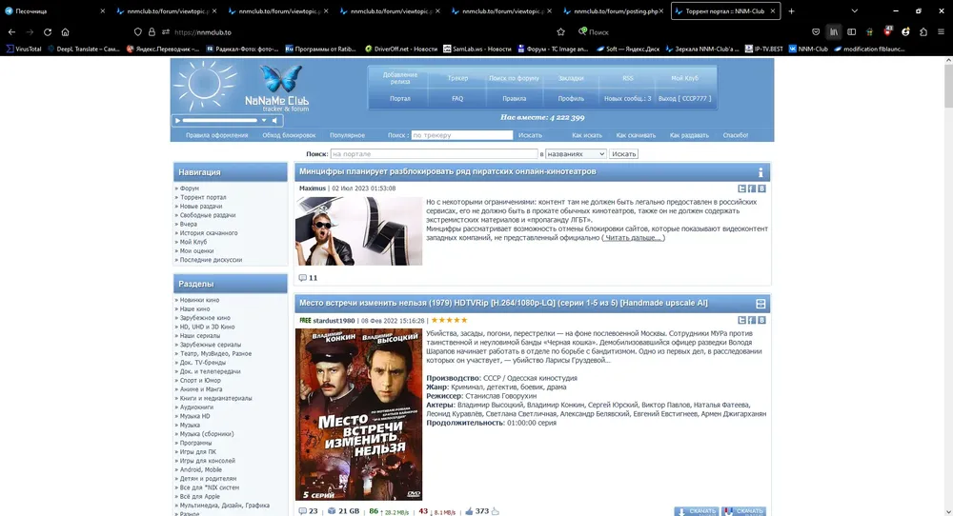Switch to the nnmclub.to/forum/posting.php tab

point(613,10)
